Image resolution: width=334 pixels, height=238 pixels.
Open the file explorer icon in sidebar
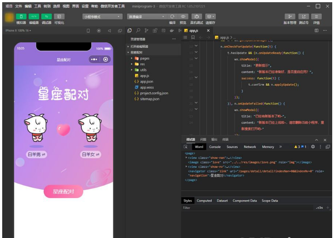click(x=129, y=31)
